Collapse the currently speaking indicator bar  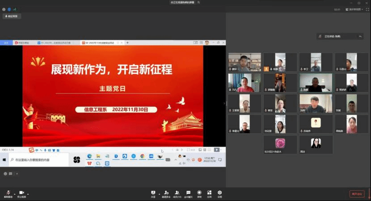point(360,36)
